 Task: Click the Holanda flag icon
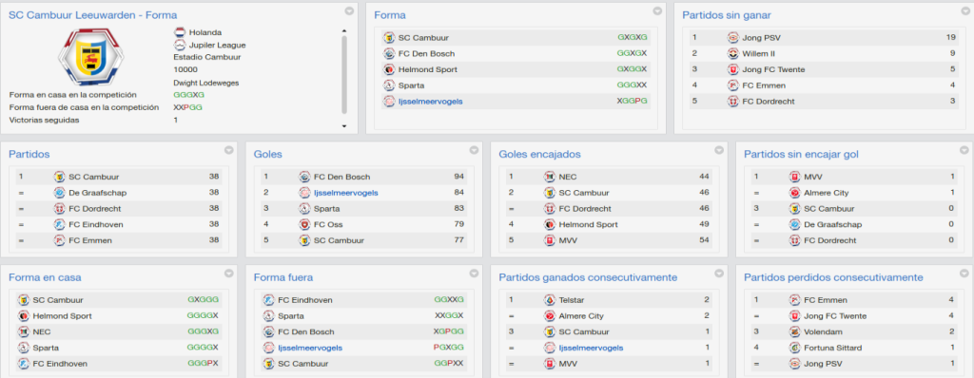pos(180,32)
